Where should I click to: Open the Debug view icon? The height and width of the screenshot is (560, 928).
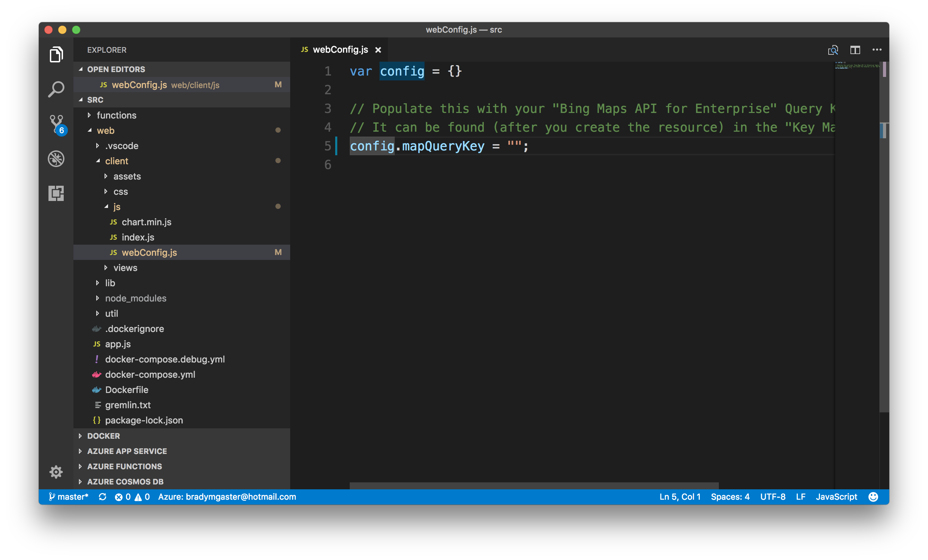pos(56,159)
